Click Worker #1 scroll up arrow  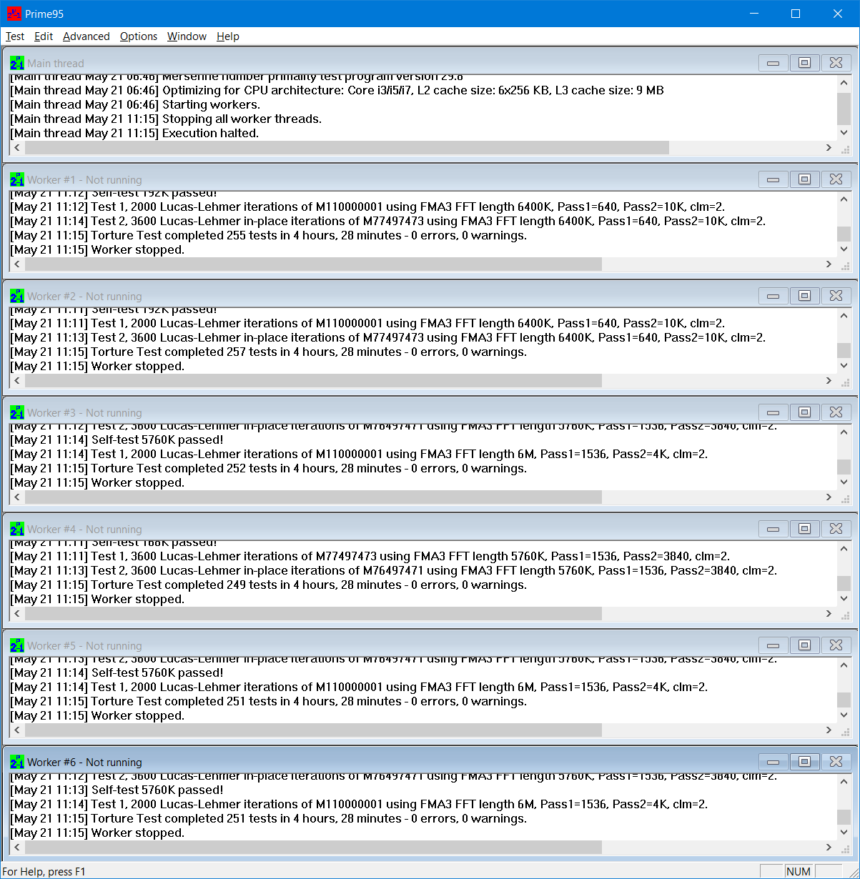pos(844,199)
